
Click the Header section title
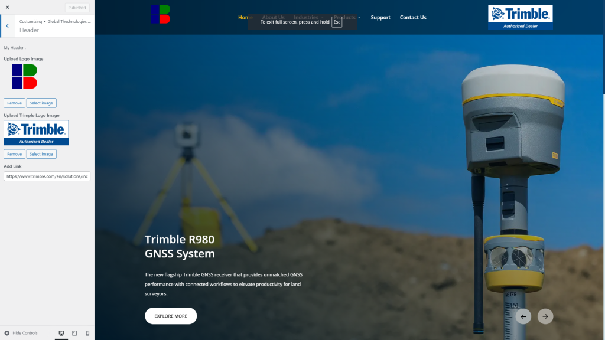(x=30, y=30)
